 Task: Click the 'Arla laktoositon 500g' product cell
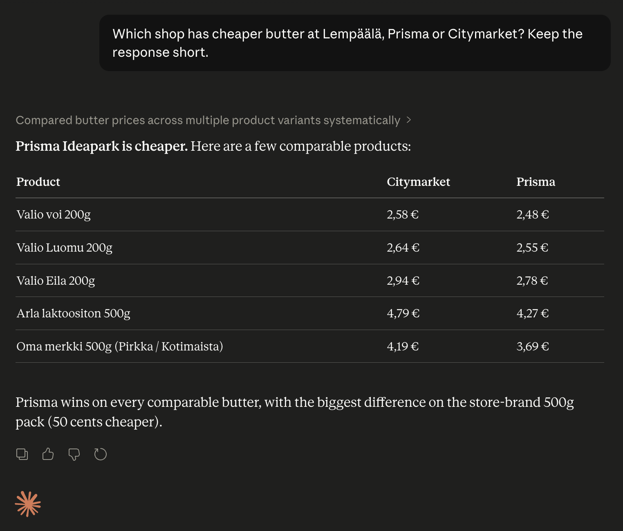74,313
